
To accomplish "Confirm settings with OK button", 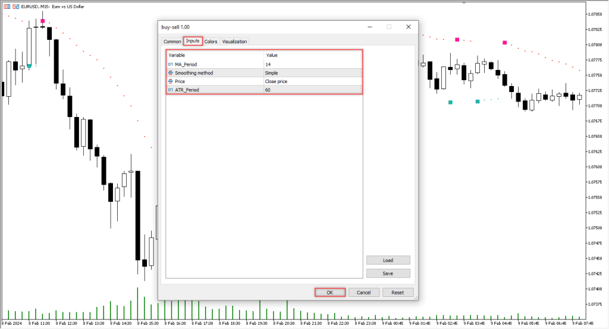I will point(329,293).
